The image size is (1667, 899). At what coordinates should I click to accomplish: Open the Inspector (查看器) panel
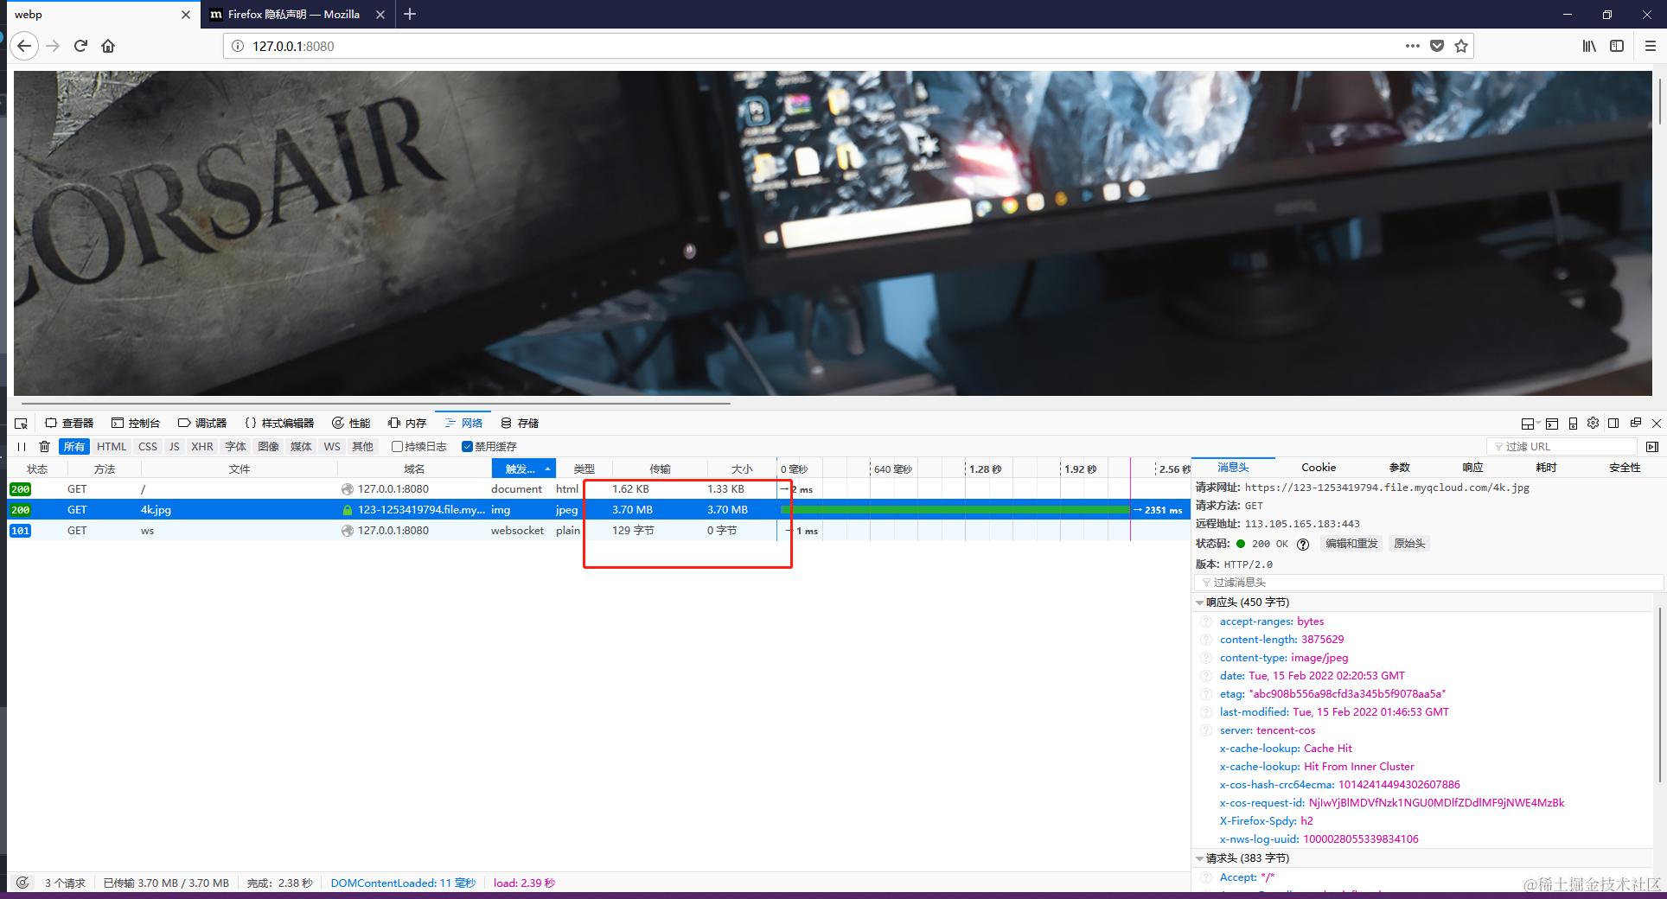click(69, 424)
